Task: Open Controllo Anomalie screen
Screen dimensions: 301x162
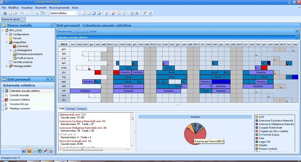Action: pyautogui.click(x=20, y=95)
